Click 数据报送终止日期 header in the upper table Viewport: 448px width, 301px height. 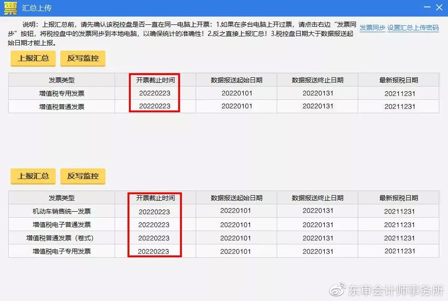tap(317, 80)
